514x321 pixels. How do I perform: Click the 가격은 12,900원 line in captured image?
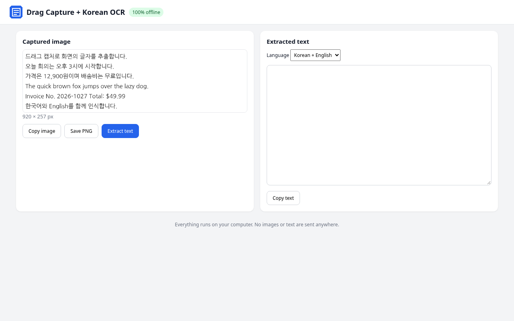(79, 76)
